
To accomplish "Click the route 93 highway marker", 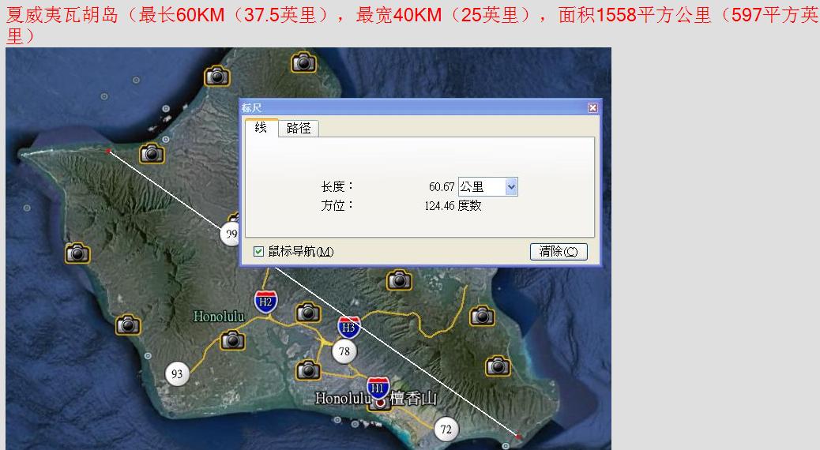I will (x=177, y=374).
